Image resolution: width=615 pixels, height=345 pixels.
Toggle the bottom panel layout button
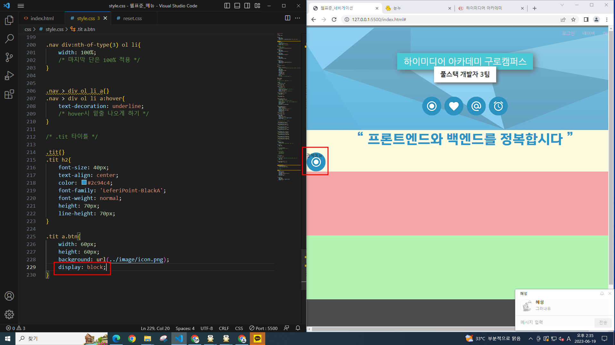pos(237,6)
